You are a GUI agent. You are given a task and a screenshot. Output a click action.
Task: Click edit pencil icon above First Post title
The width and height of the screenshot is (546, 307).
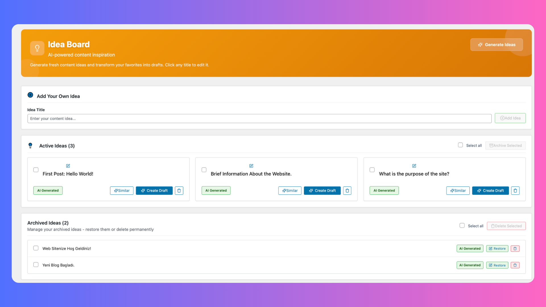click(68, 166)
